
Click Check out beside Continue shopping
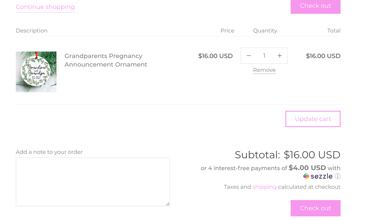315,6
